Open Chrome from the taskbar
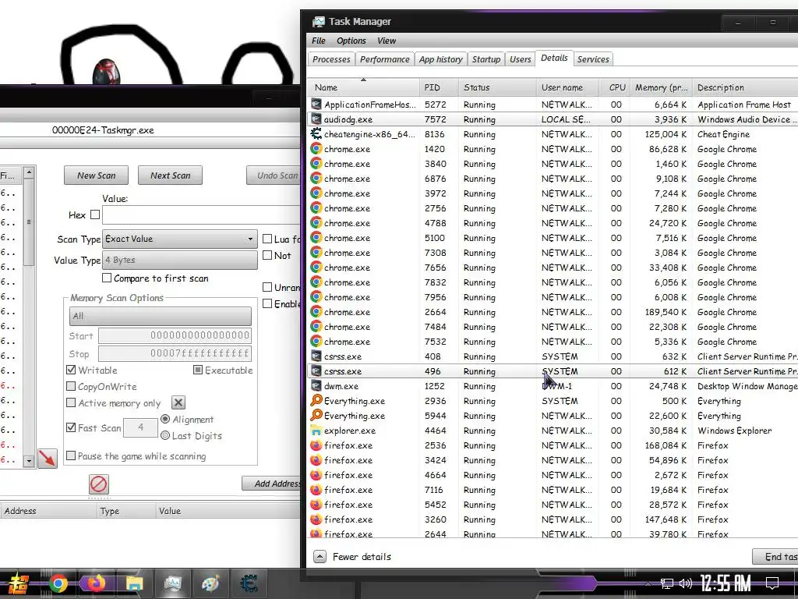The width and height of the screenshot is (798, 599). tap(58, 583)
